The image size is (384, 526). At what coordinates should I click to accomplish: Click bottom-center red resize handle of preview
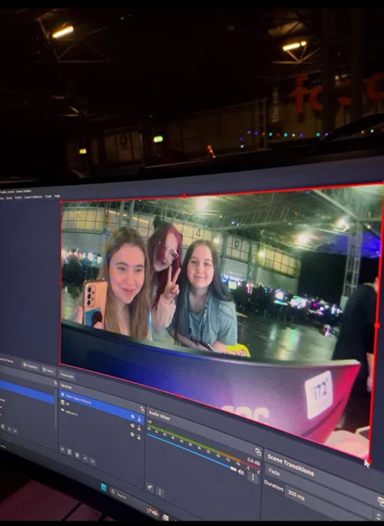pos(179,397)
